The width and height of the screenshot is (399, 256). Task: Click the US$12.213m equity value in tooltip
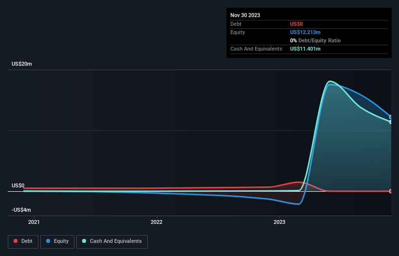(x=305, y=32)
